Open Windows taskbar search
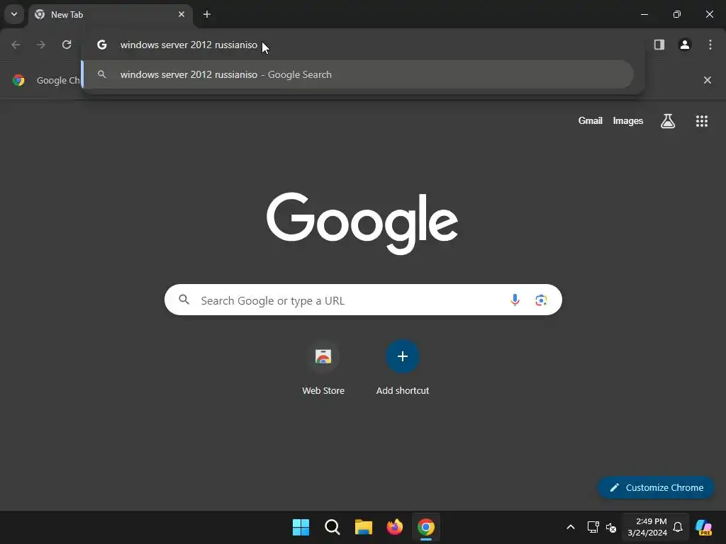This screenshot has width=726, height=544. (x=333, y=527)
